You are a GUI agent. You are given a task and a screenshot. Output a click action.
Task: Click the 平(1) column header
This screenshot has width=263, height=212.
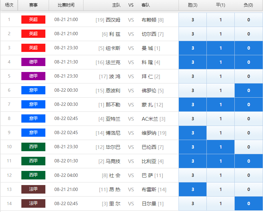(x=221, y=5)
